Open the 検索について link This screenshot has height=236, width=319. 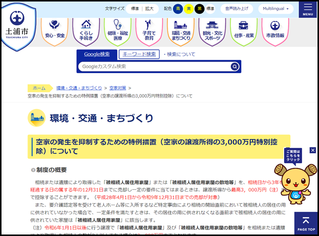pos(181,54)
